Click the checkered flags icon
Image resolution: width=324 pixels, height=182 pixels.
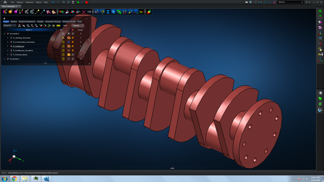point(61,12)
